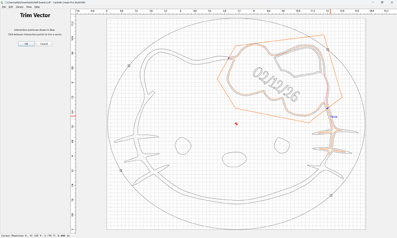This screenshot has width=397, height=238.
Task: Click the right eye oval shape
Action: (x=282, y=145)
